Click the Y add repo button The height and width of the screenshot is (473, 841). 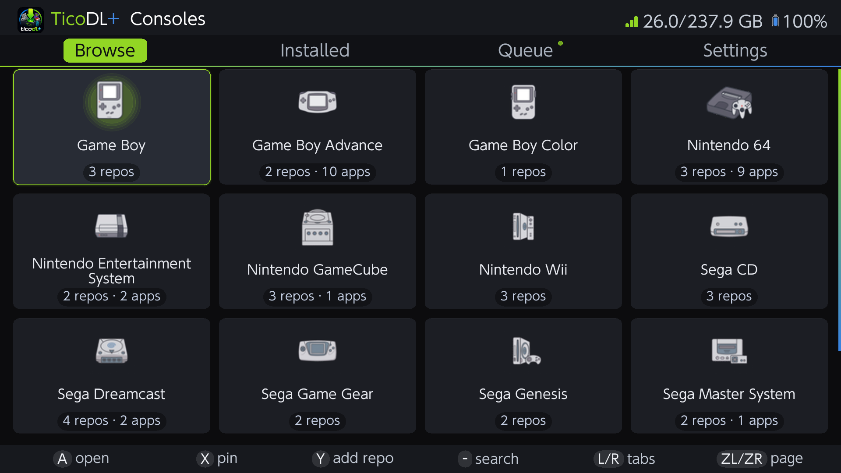tap(353, 459)
